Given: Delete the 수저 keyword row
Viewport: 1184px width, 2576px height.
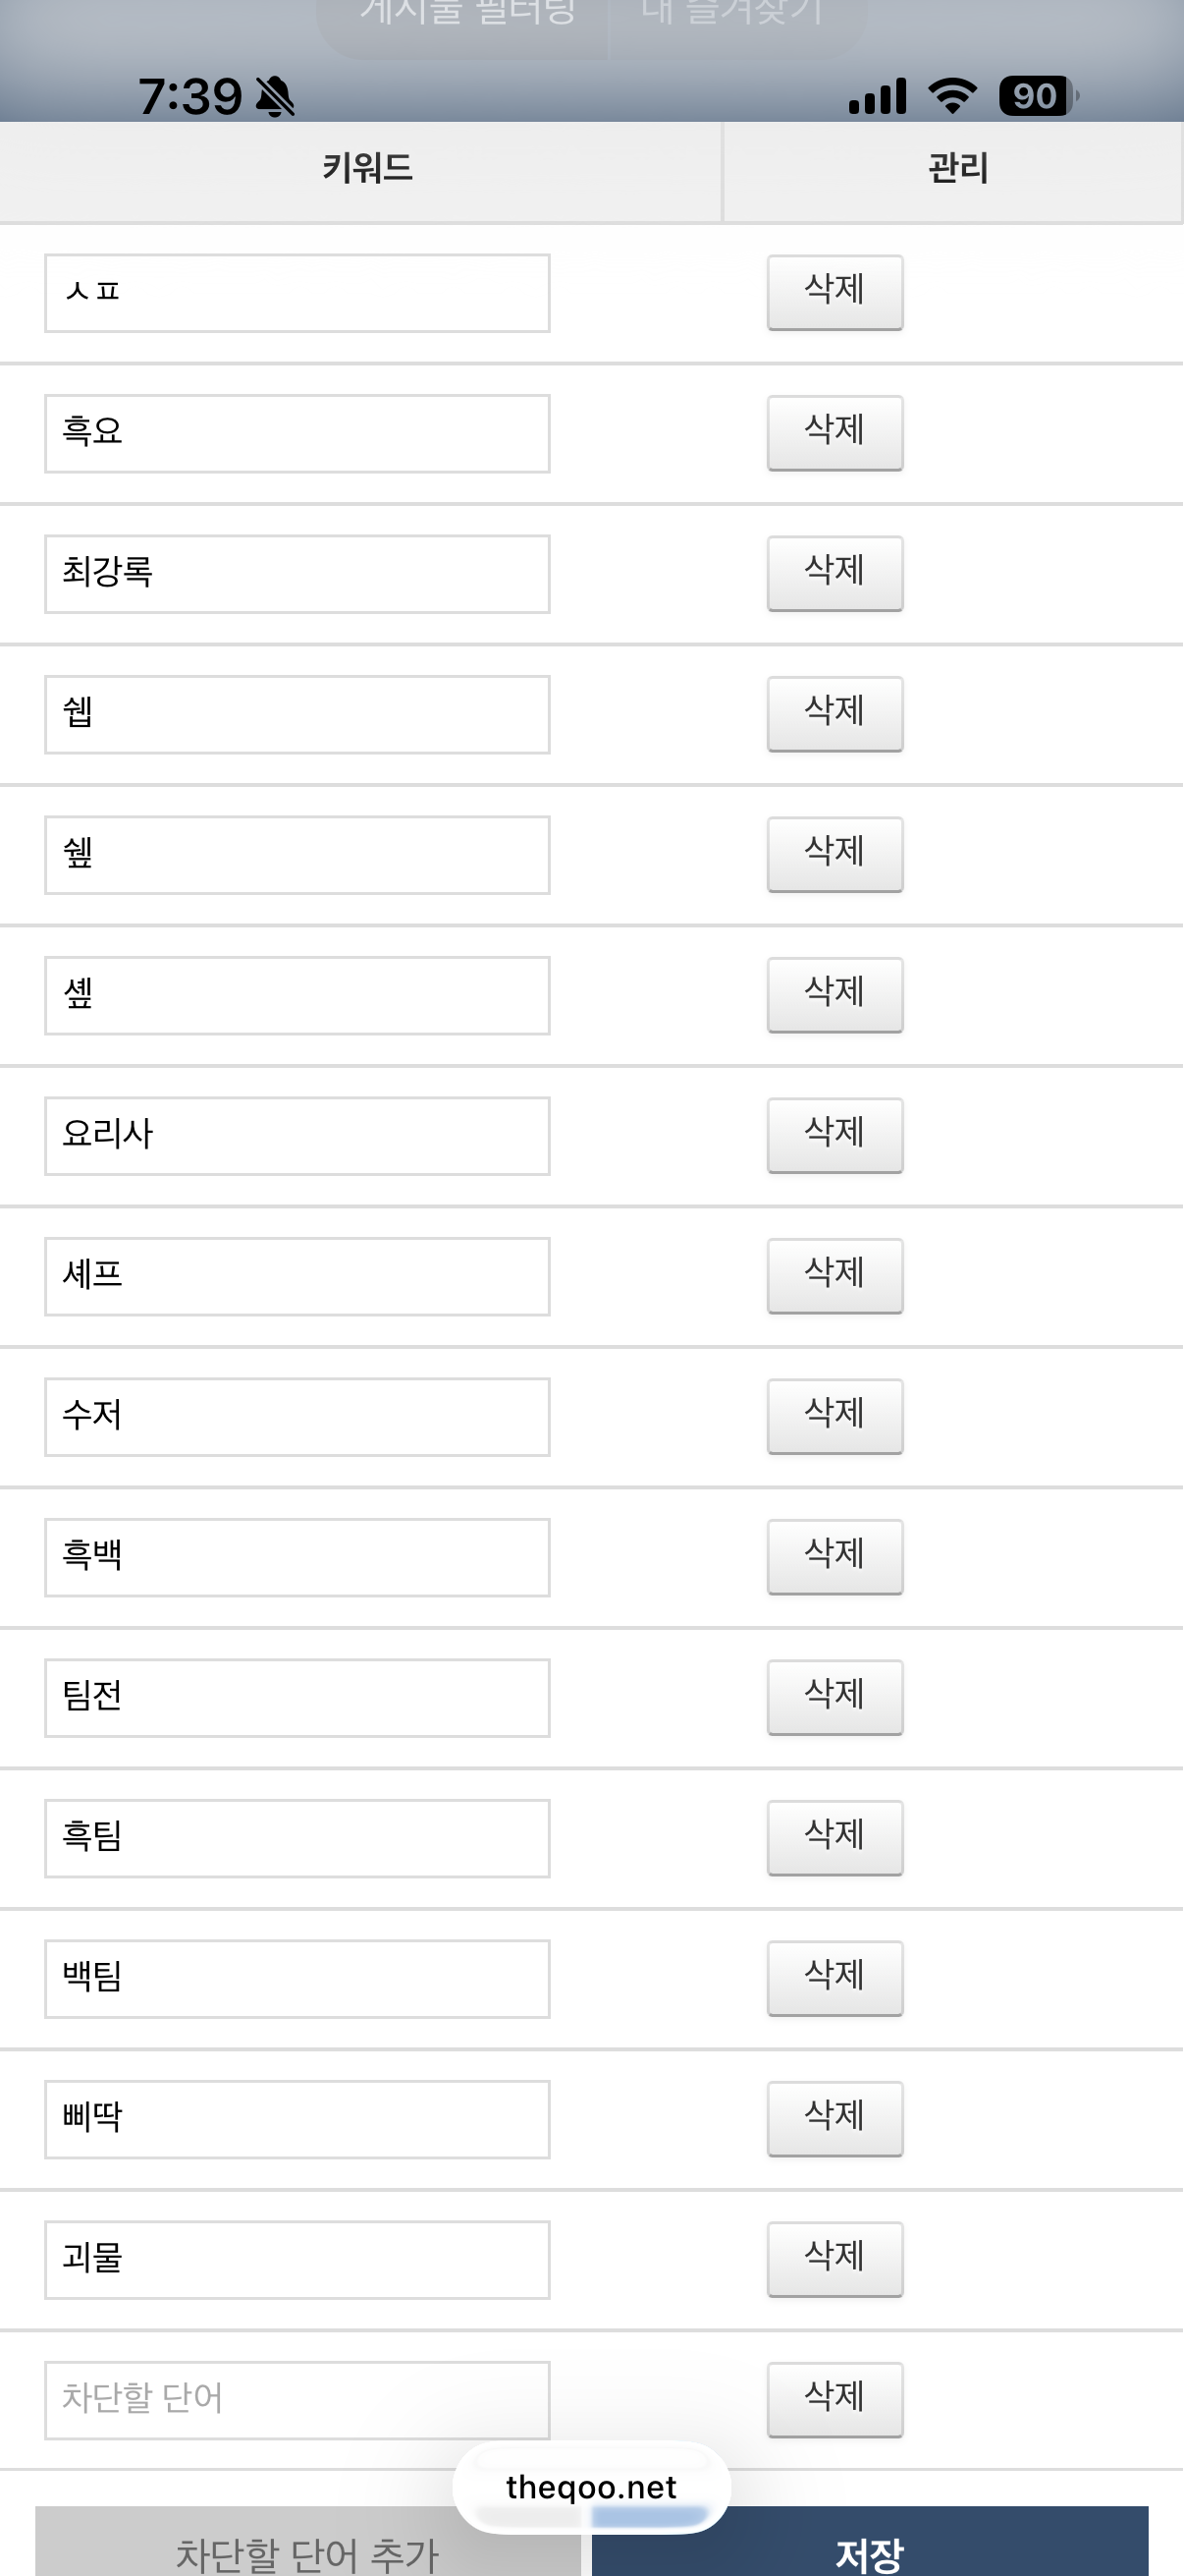Looking at the screenshot, I should coord(834,1416).
